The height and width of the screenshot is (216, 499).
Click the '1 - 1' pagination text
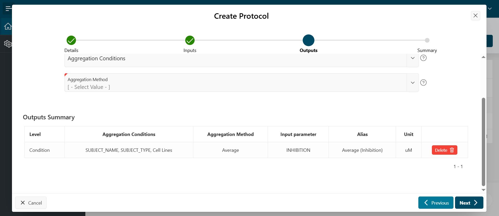458,167
